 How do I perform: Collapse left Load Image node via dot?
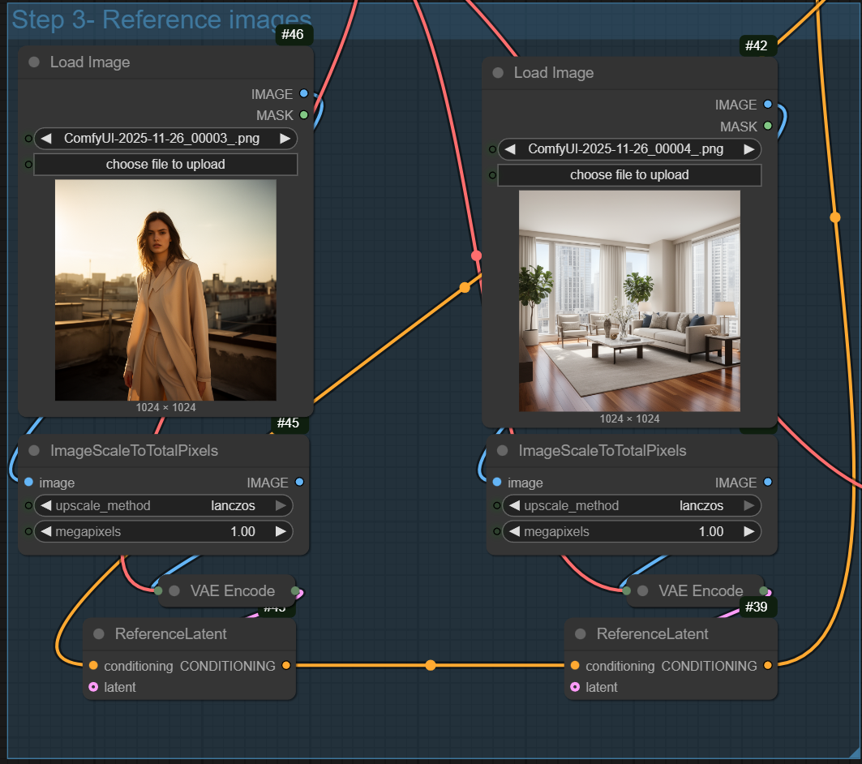point(34,62)
